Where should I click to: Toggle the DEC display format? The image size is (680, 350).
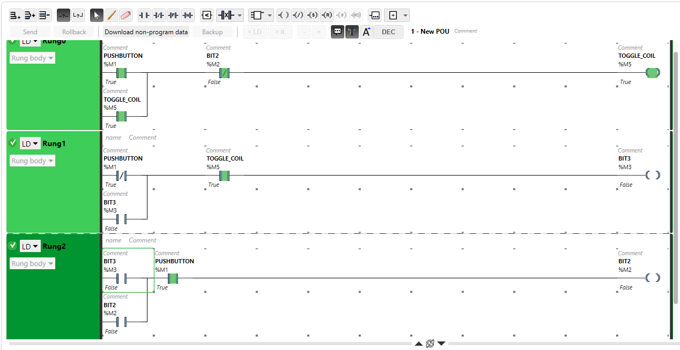coord(389,32)
